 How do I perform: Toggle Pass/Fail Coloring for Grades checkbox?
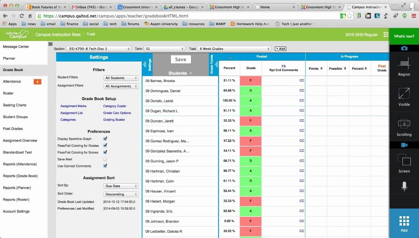[x=105, y=145]
